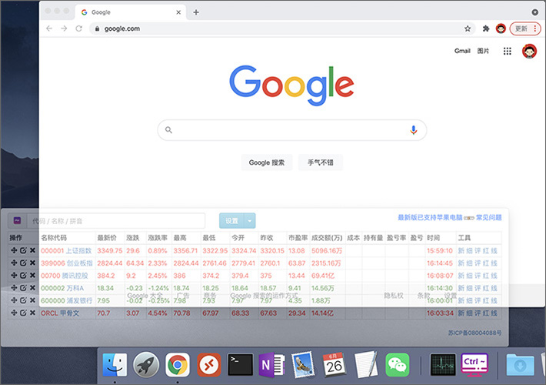Start voice search with microphone

tap(413, 130)
